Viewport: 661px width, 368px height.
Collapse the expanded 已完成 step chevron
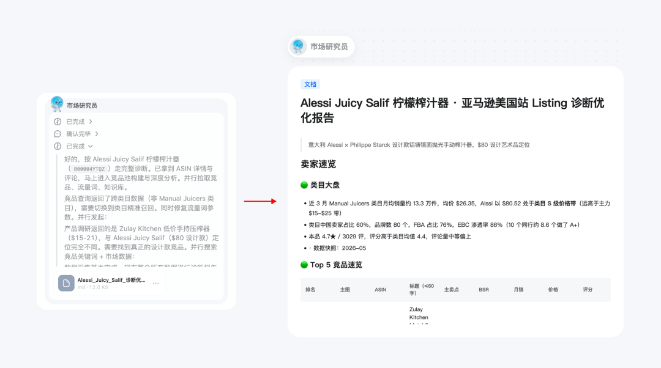tap(91, 146)
